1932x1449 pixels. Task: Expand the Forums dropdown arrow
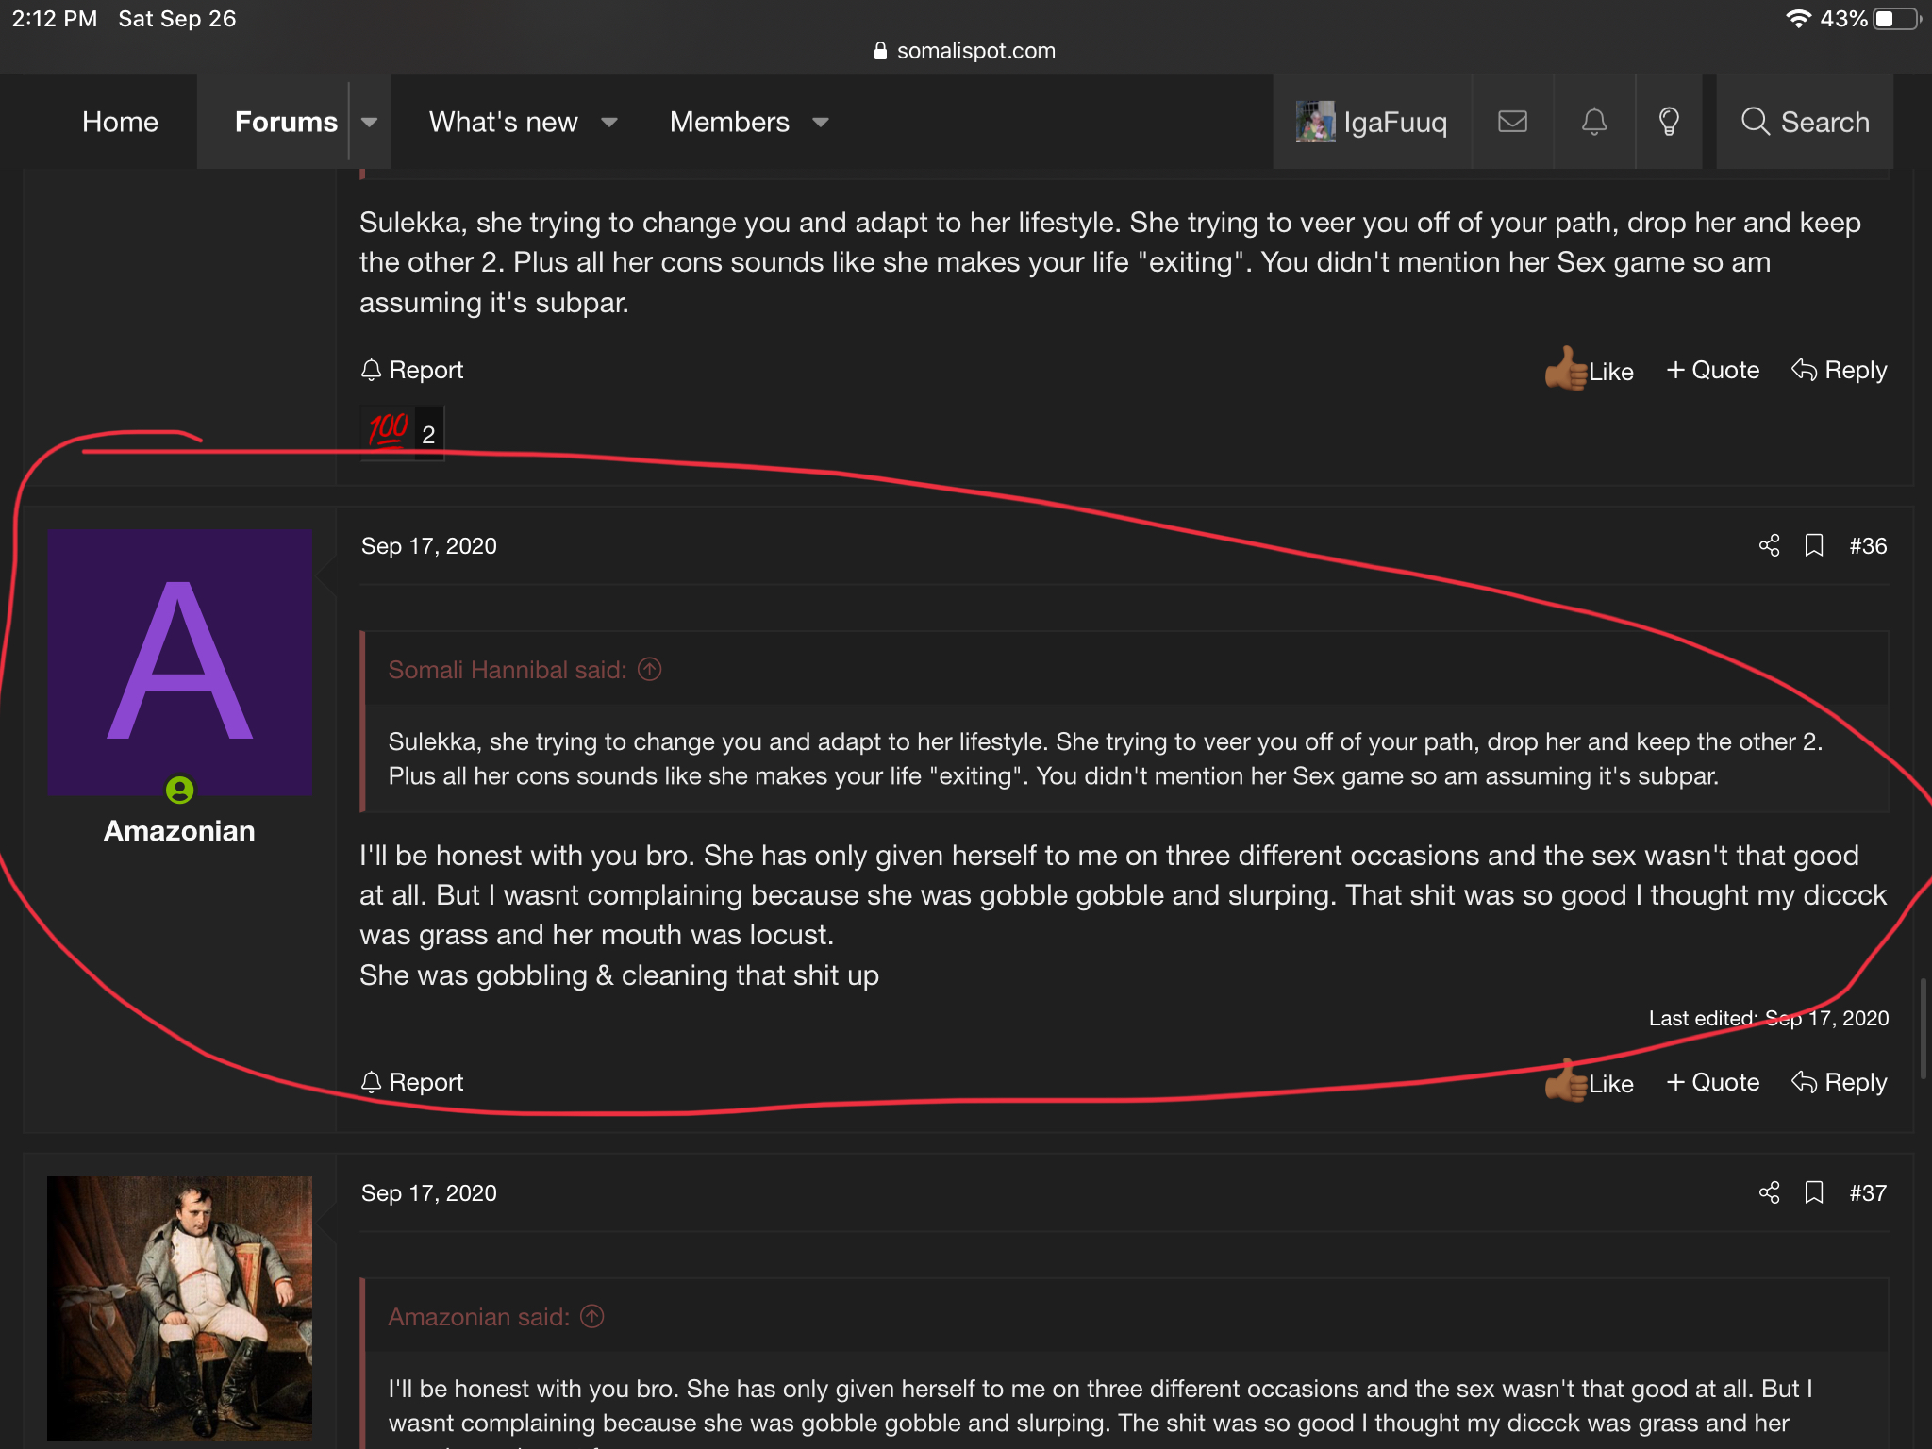pos(370,122)
